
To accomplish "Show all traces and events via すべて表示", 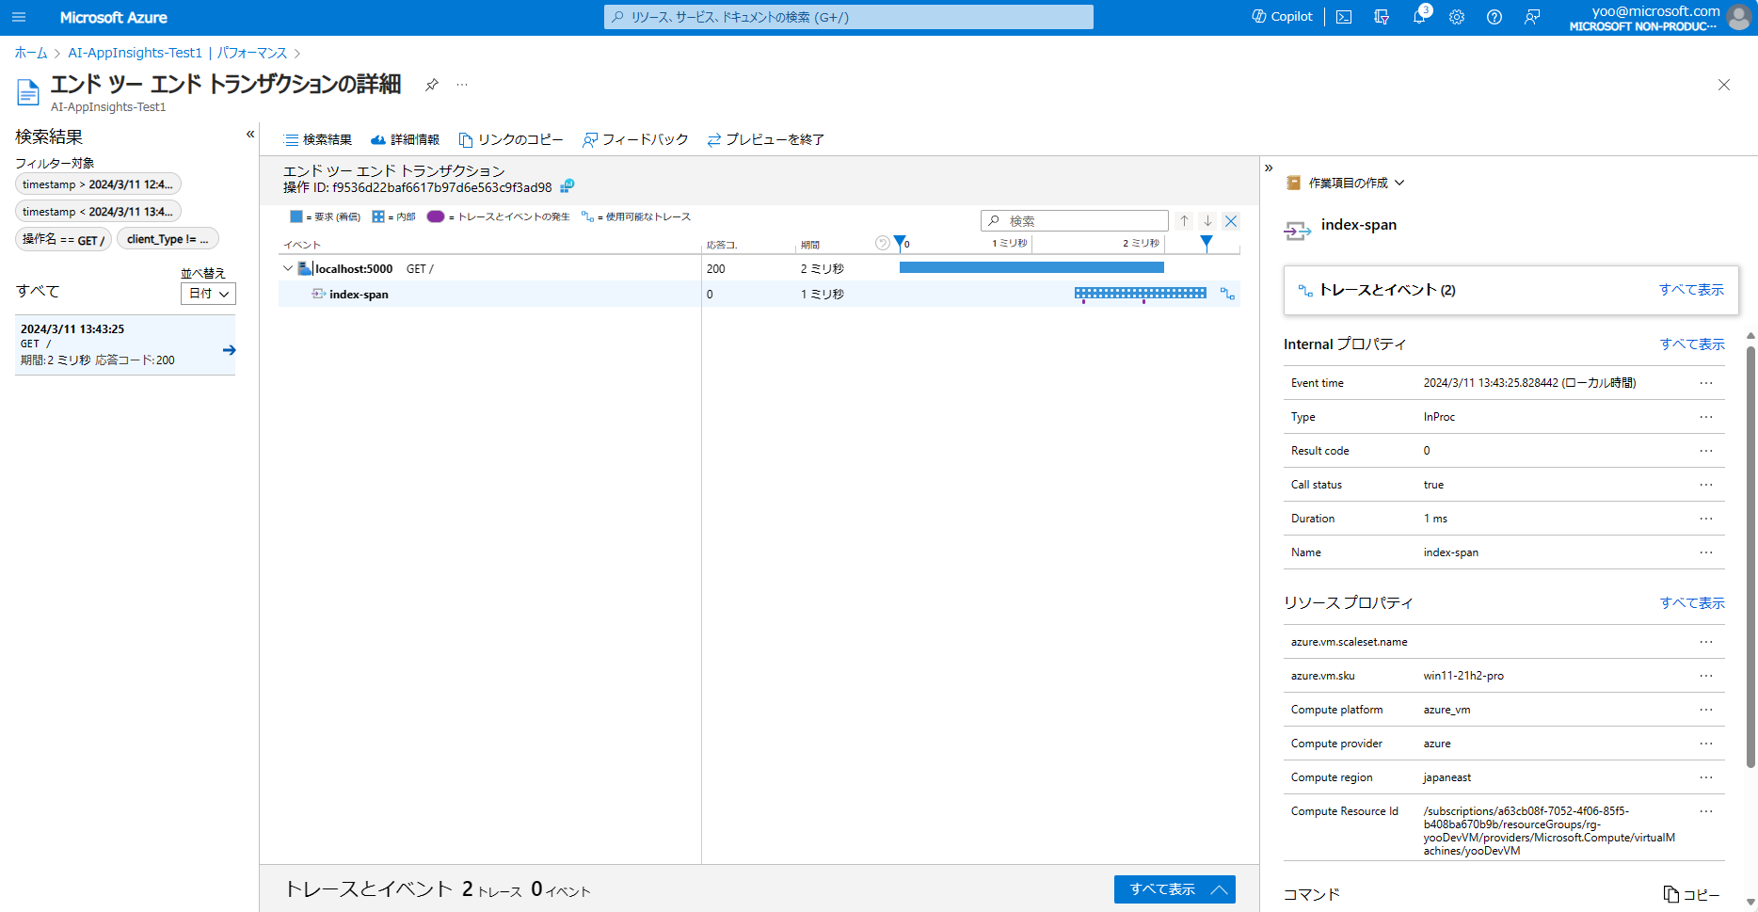I will click(1691, 290).
